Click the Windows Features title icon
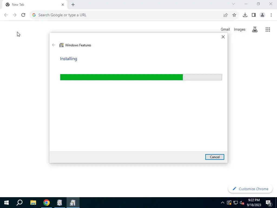277x208 pixels. click(x=61, y=45)
